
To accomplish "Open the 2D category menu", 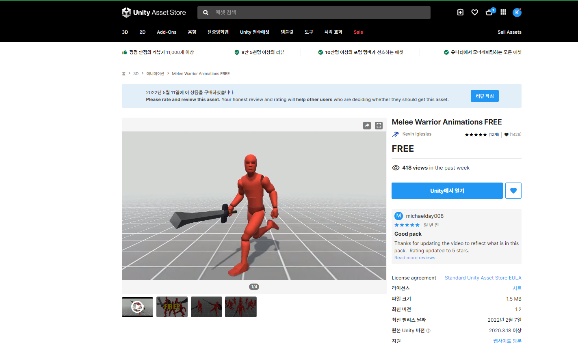I will (143, 32).
